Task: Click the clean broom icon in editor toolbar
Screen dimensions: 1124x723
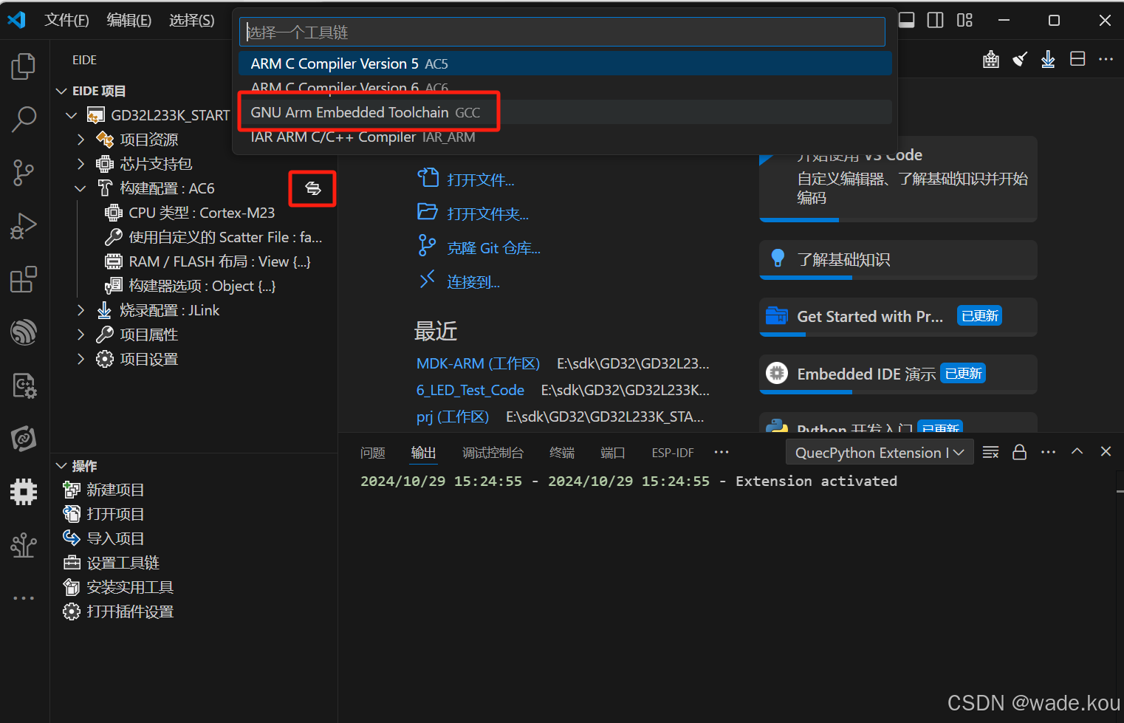Action: [1020, 60]
